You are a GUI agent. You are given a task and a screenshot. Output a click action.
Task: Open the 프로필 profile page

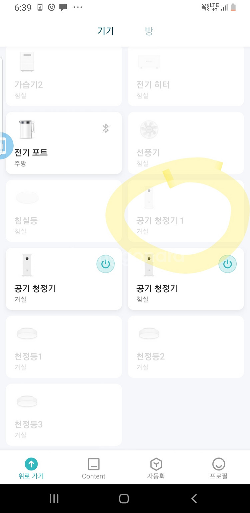219,468
